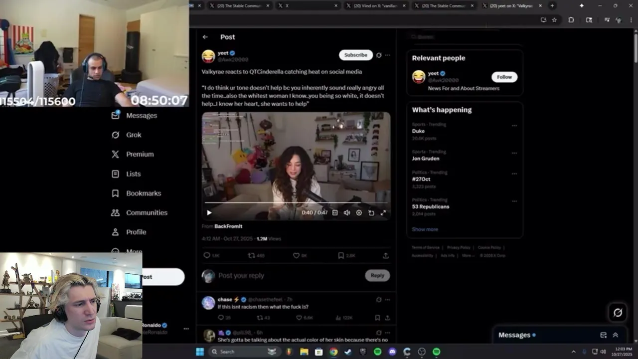Repost the main post
Viewport: 638px width, 359px height.
[252, 255]
